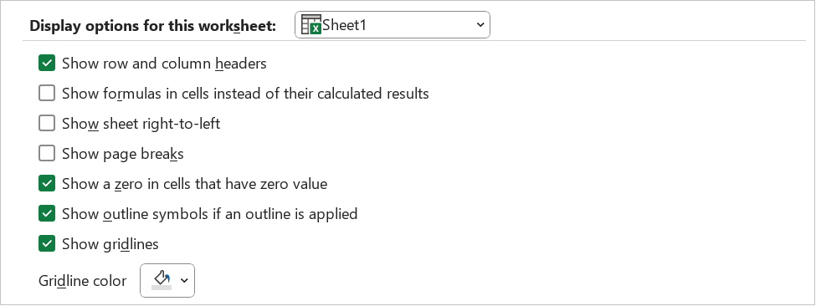The height and width of the screenshot is (306, 816).
Task: Expand the Gridline color chevron arrow
Action: [184, 281]
